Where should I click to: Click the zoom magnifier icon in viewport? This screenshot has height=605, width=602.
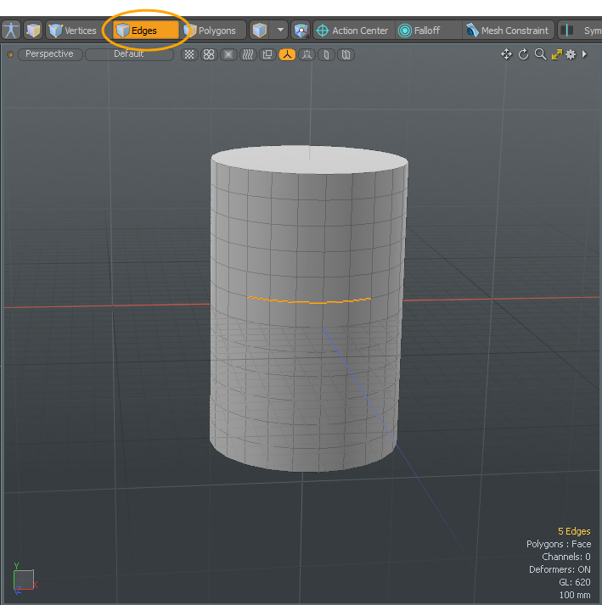pyautogui.click(x=540, y=54)
